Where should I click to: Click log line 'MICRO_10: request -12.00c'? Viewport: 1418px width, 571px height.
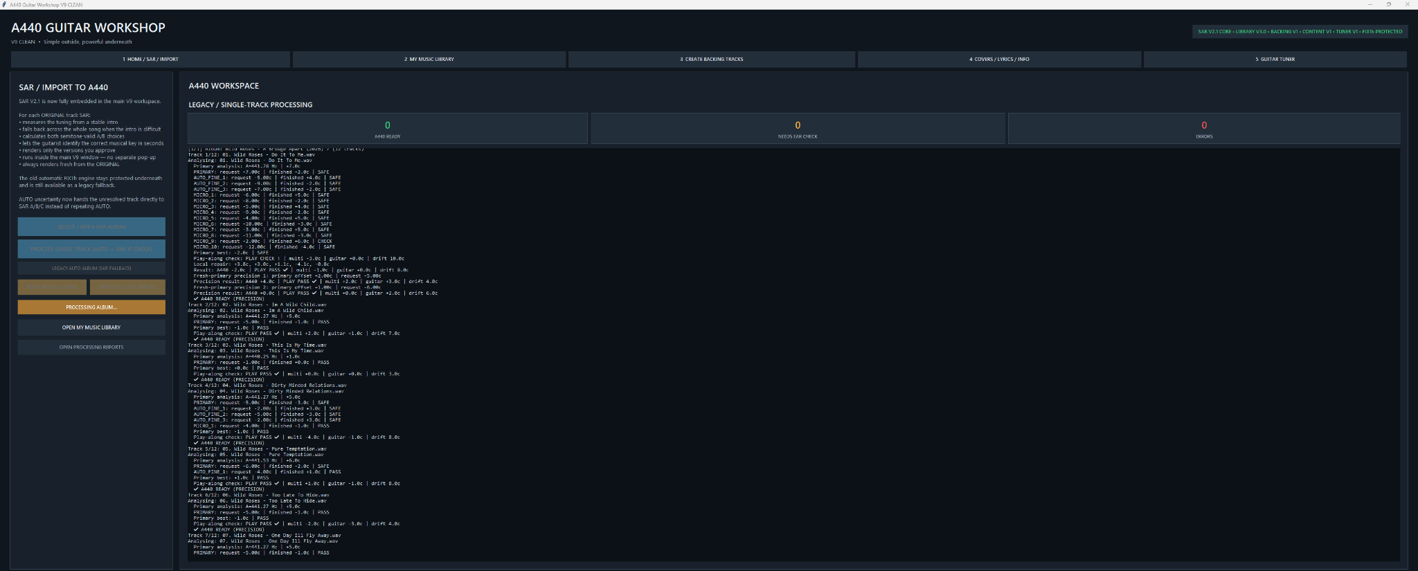pos(264,247)
